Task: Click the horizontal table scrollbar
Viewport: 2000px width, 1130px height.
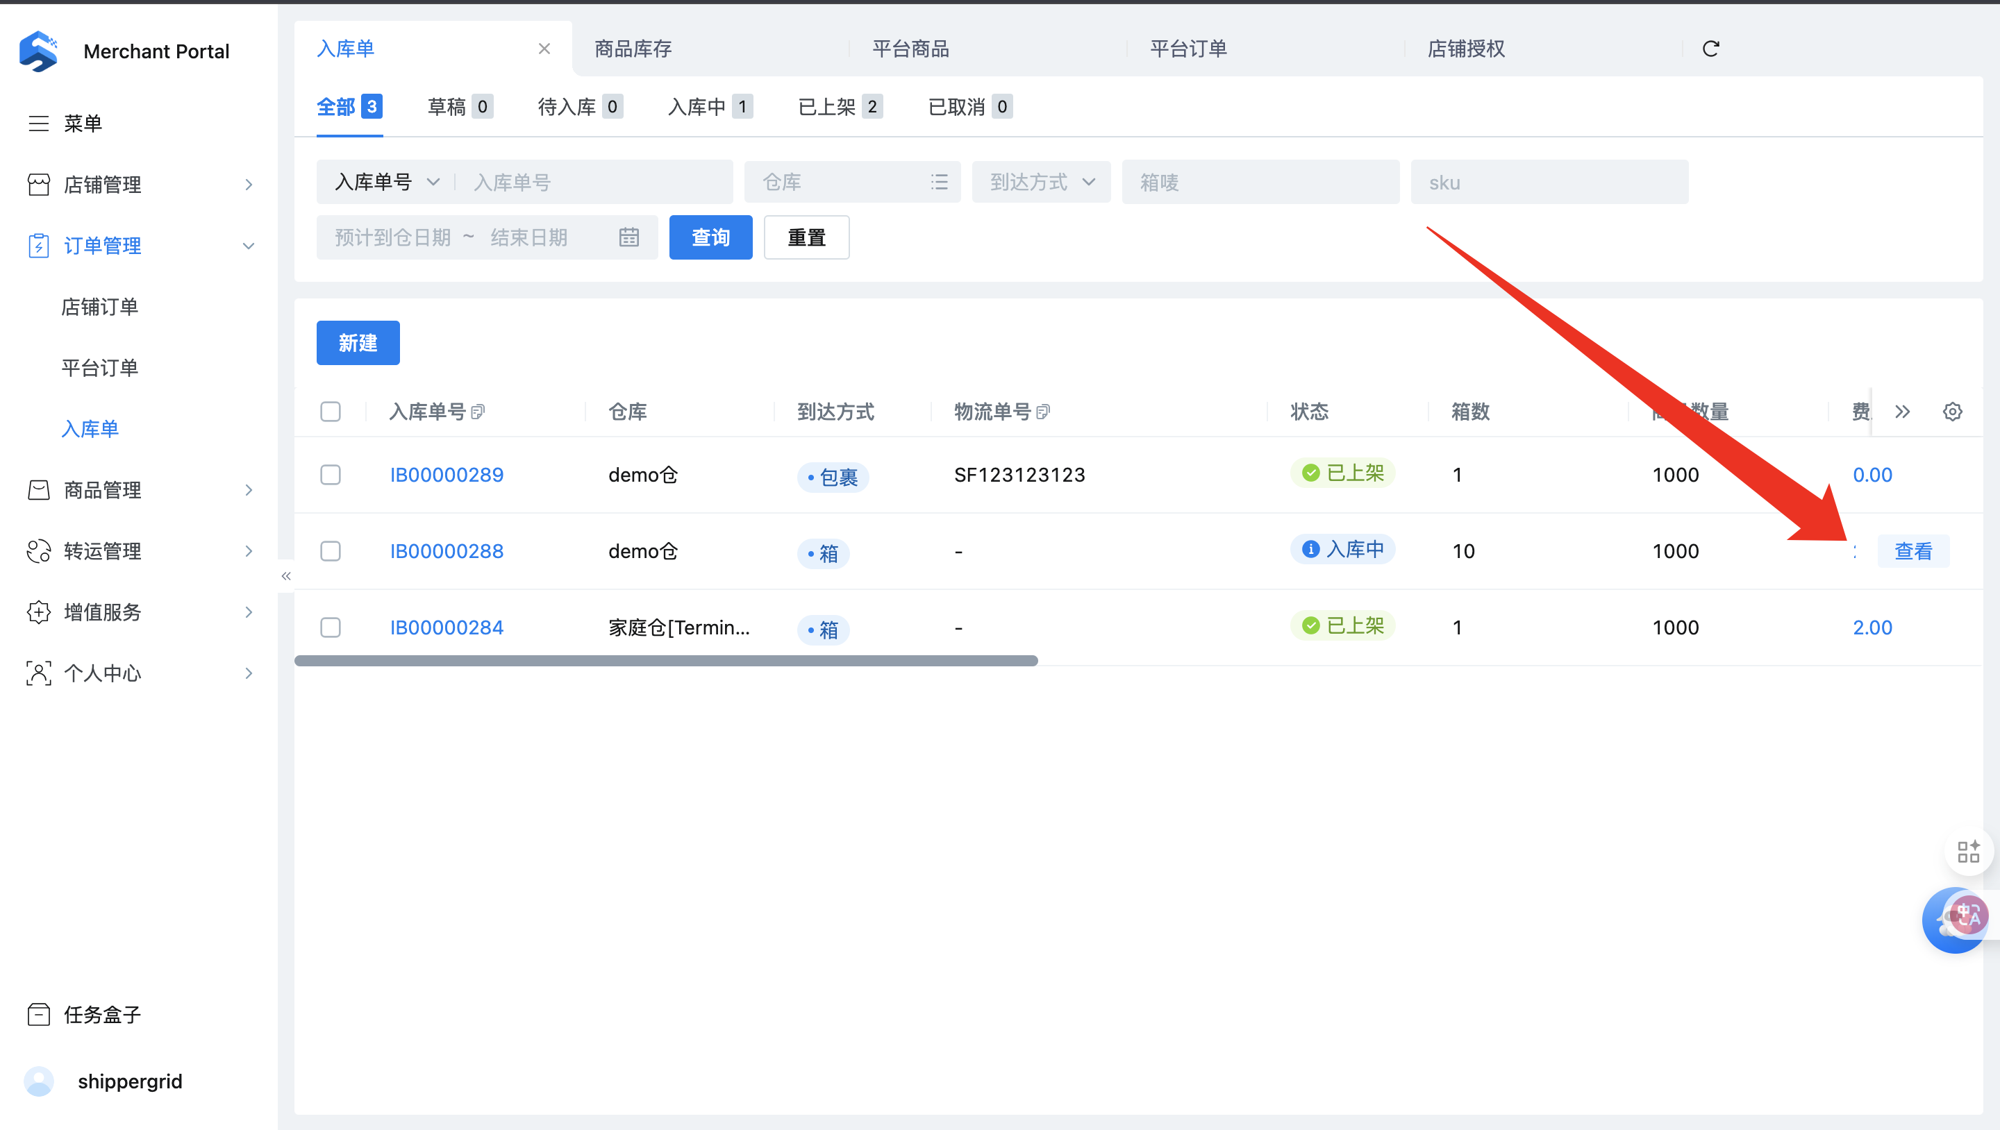Action: pyautogui.click(x=666, y=661)
